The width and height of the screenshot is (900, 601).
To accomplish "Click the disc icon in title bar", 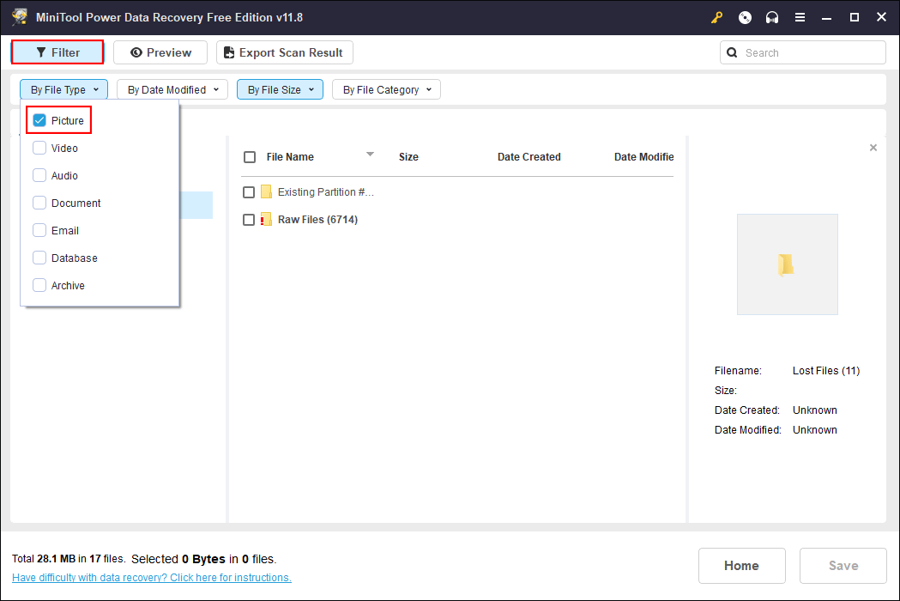I will pyautogui.click(x=745, y=17).
